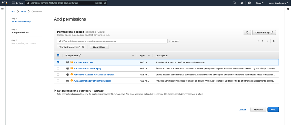Open the help question mark icon
This screenshot has height=125, width=291.
point(249,3)
